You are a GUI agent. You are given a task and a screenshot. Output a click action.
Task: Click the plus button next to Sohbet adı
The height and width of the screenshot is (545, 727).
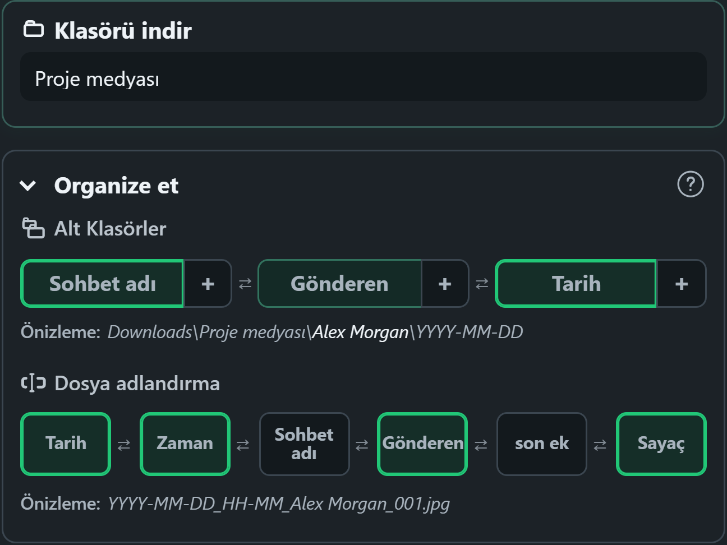(208, 284)
